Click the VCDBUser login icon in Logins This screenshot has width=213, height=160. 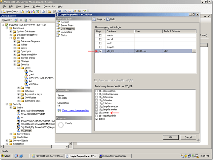tap(18, 131)
